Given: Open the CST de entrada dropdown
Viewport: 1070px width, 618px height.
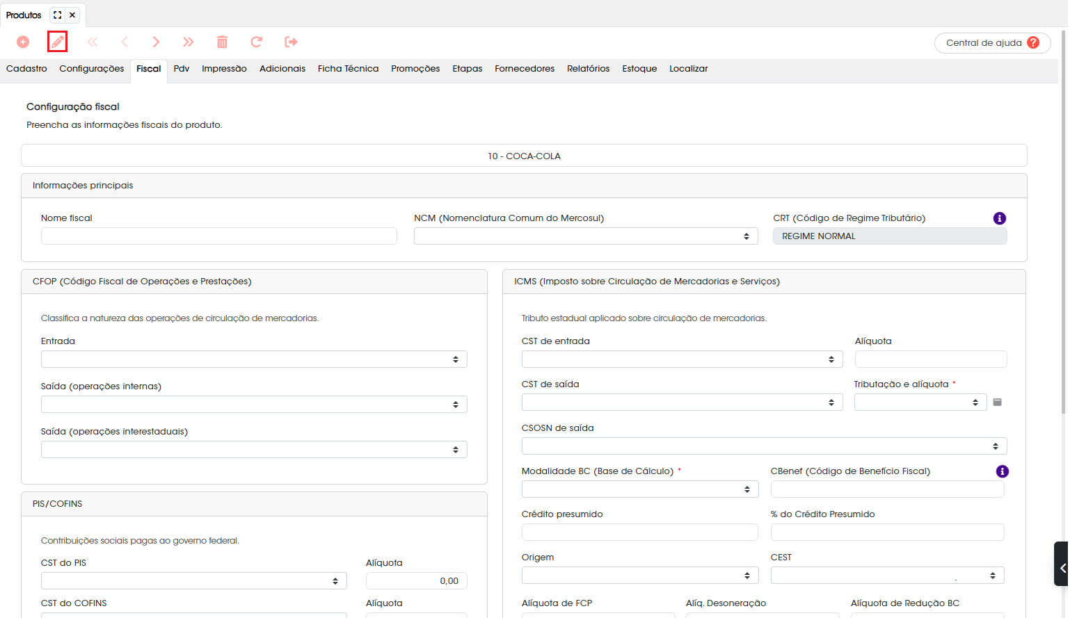Looking at the screenshot, I should (x=682, y=359).
